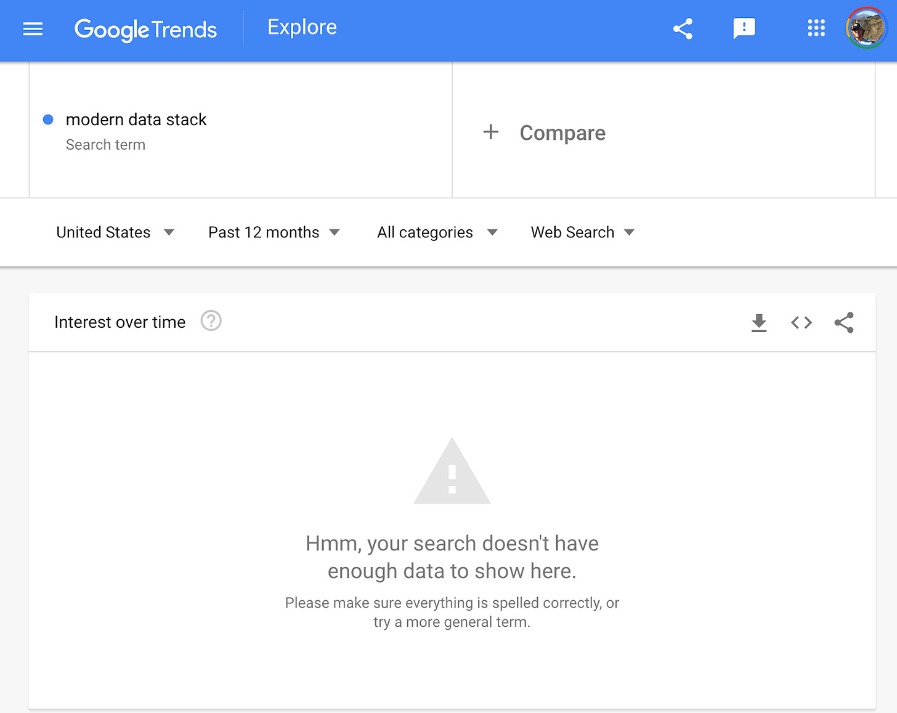Image resolution: width=897 pixels, height=713 pixels.
Task: Open the Google account avatar
Action: (866, 28)
